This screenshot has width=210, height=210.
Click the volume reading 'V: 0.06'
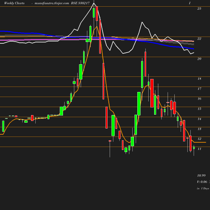[202, 182]
